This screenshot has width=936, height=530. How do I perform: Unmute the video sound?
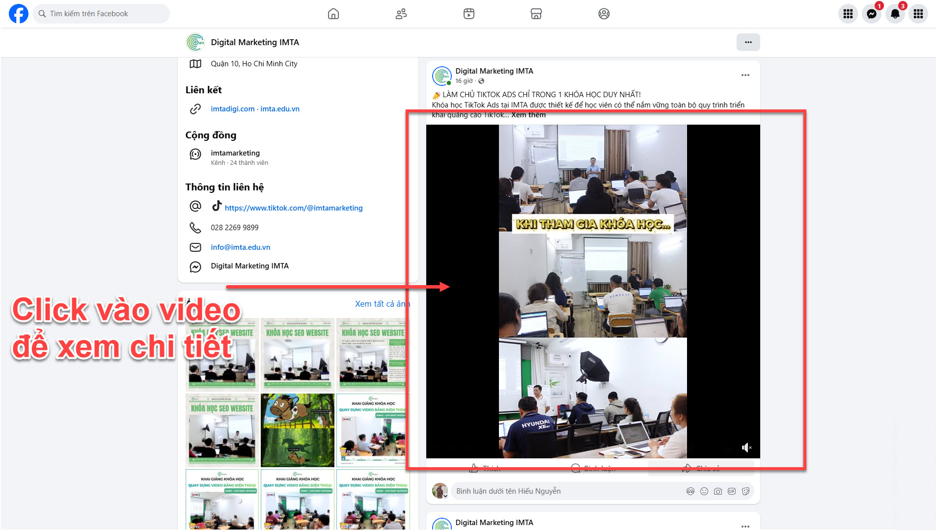tap(747, 447)
